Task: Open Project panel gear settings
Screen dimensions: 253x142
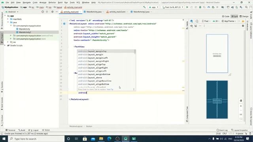Action: 52,12
